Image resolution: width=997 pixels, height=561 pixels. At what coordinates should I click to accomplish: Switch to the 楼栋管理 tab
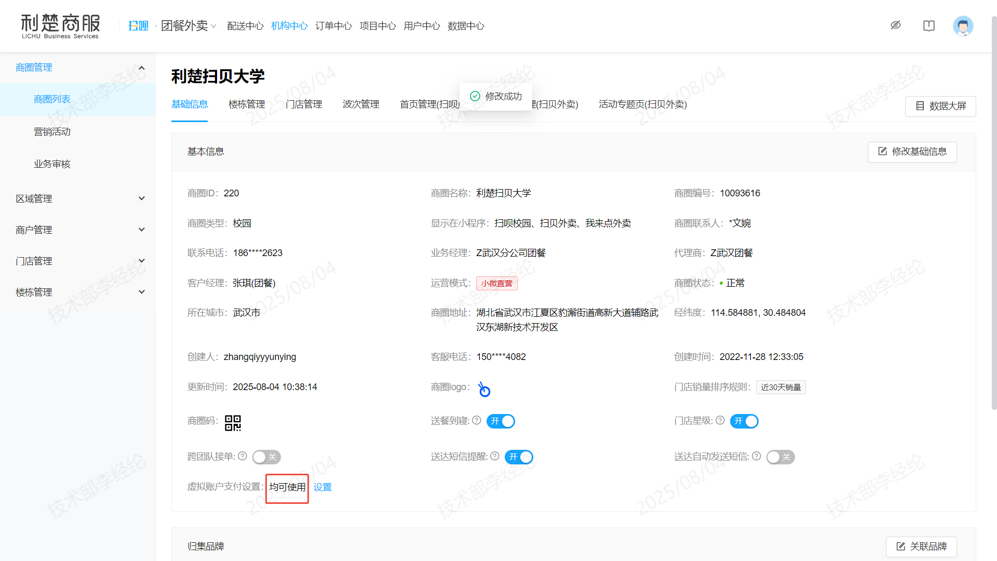247,104
